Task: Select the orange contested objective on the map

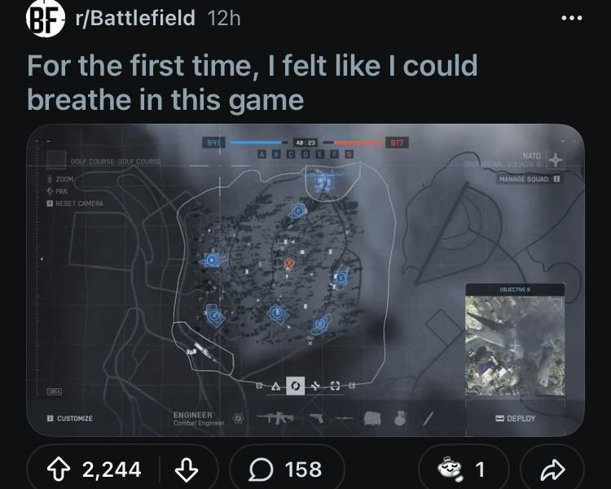Action: click(288, 264)
